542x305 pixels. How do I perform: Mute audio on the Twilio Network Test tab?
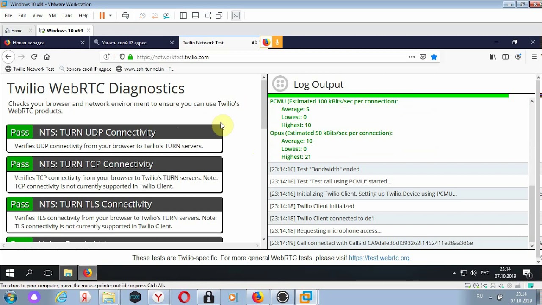[x=254, y=42]
